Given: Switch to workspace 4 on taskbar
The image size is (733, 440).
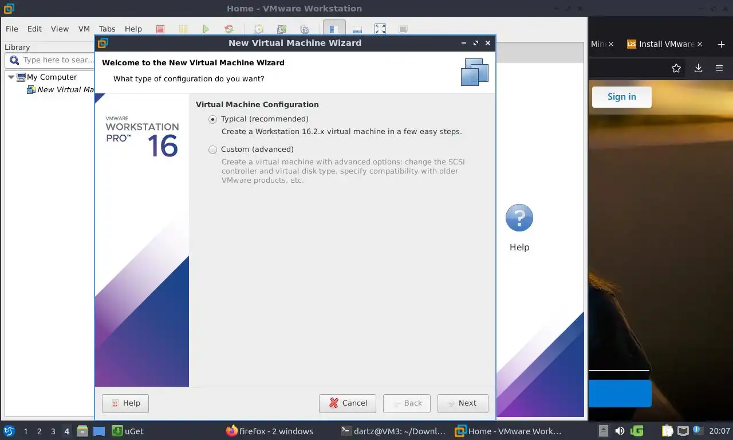Looking at the screenshot, I should tap(66, 431).
